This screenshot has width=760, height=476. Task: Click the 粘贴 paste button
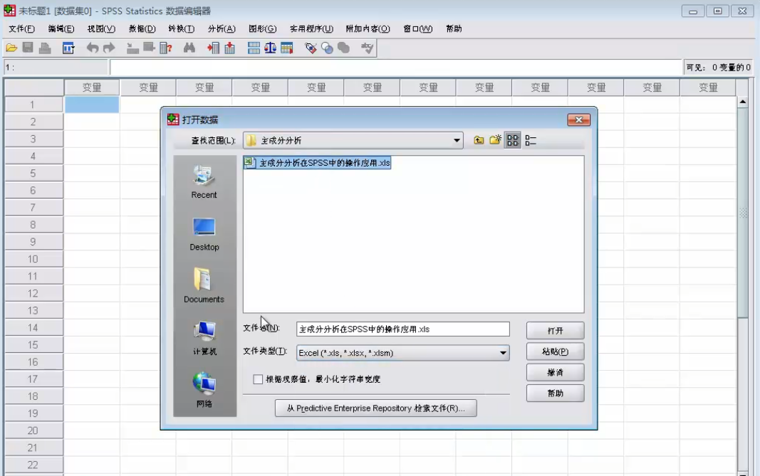pyautogui.click(x=555, y=351)
